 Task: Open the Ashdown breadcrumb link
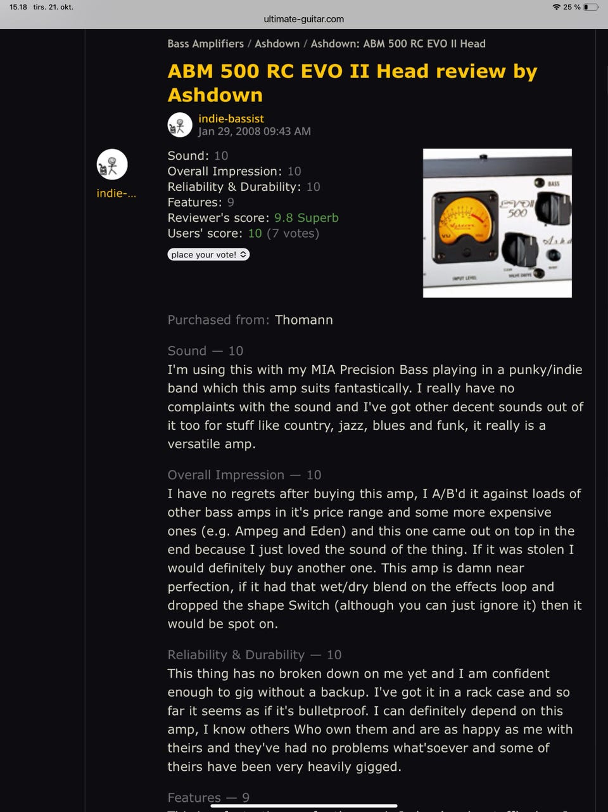(x=277, y=44)
